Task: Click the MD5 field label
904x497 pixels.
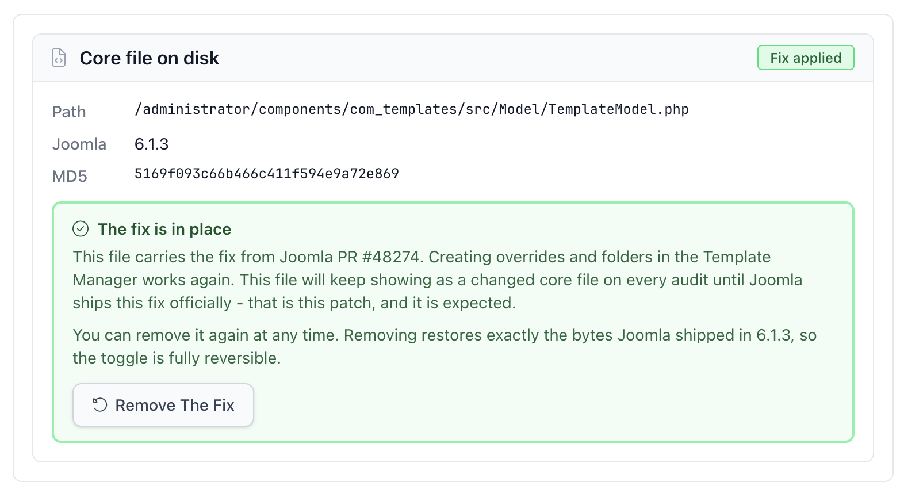Action: click(70, 176)
